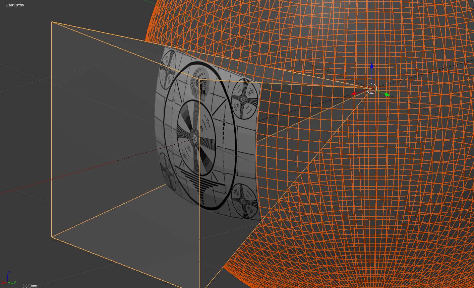Click the white circle at manipulator center

[372, 89]
